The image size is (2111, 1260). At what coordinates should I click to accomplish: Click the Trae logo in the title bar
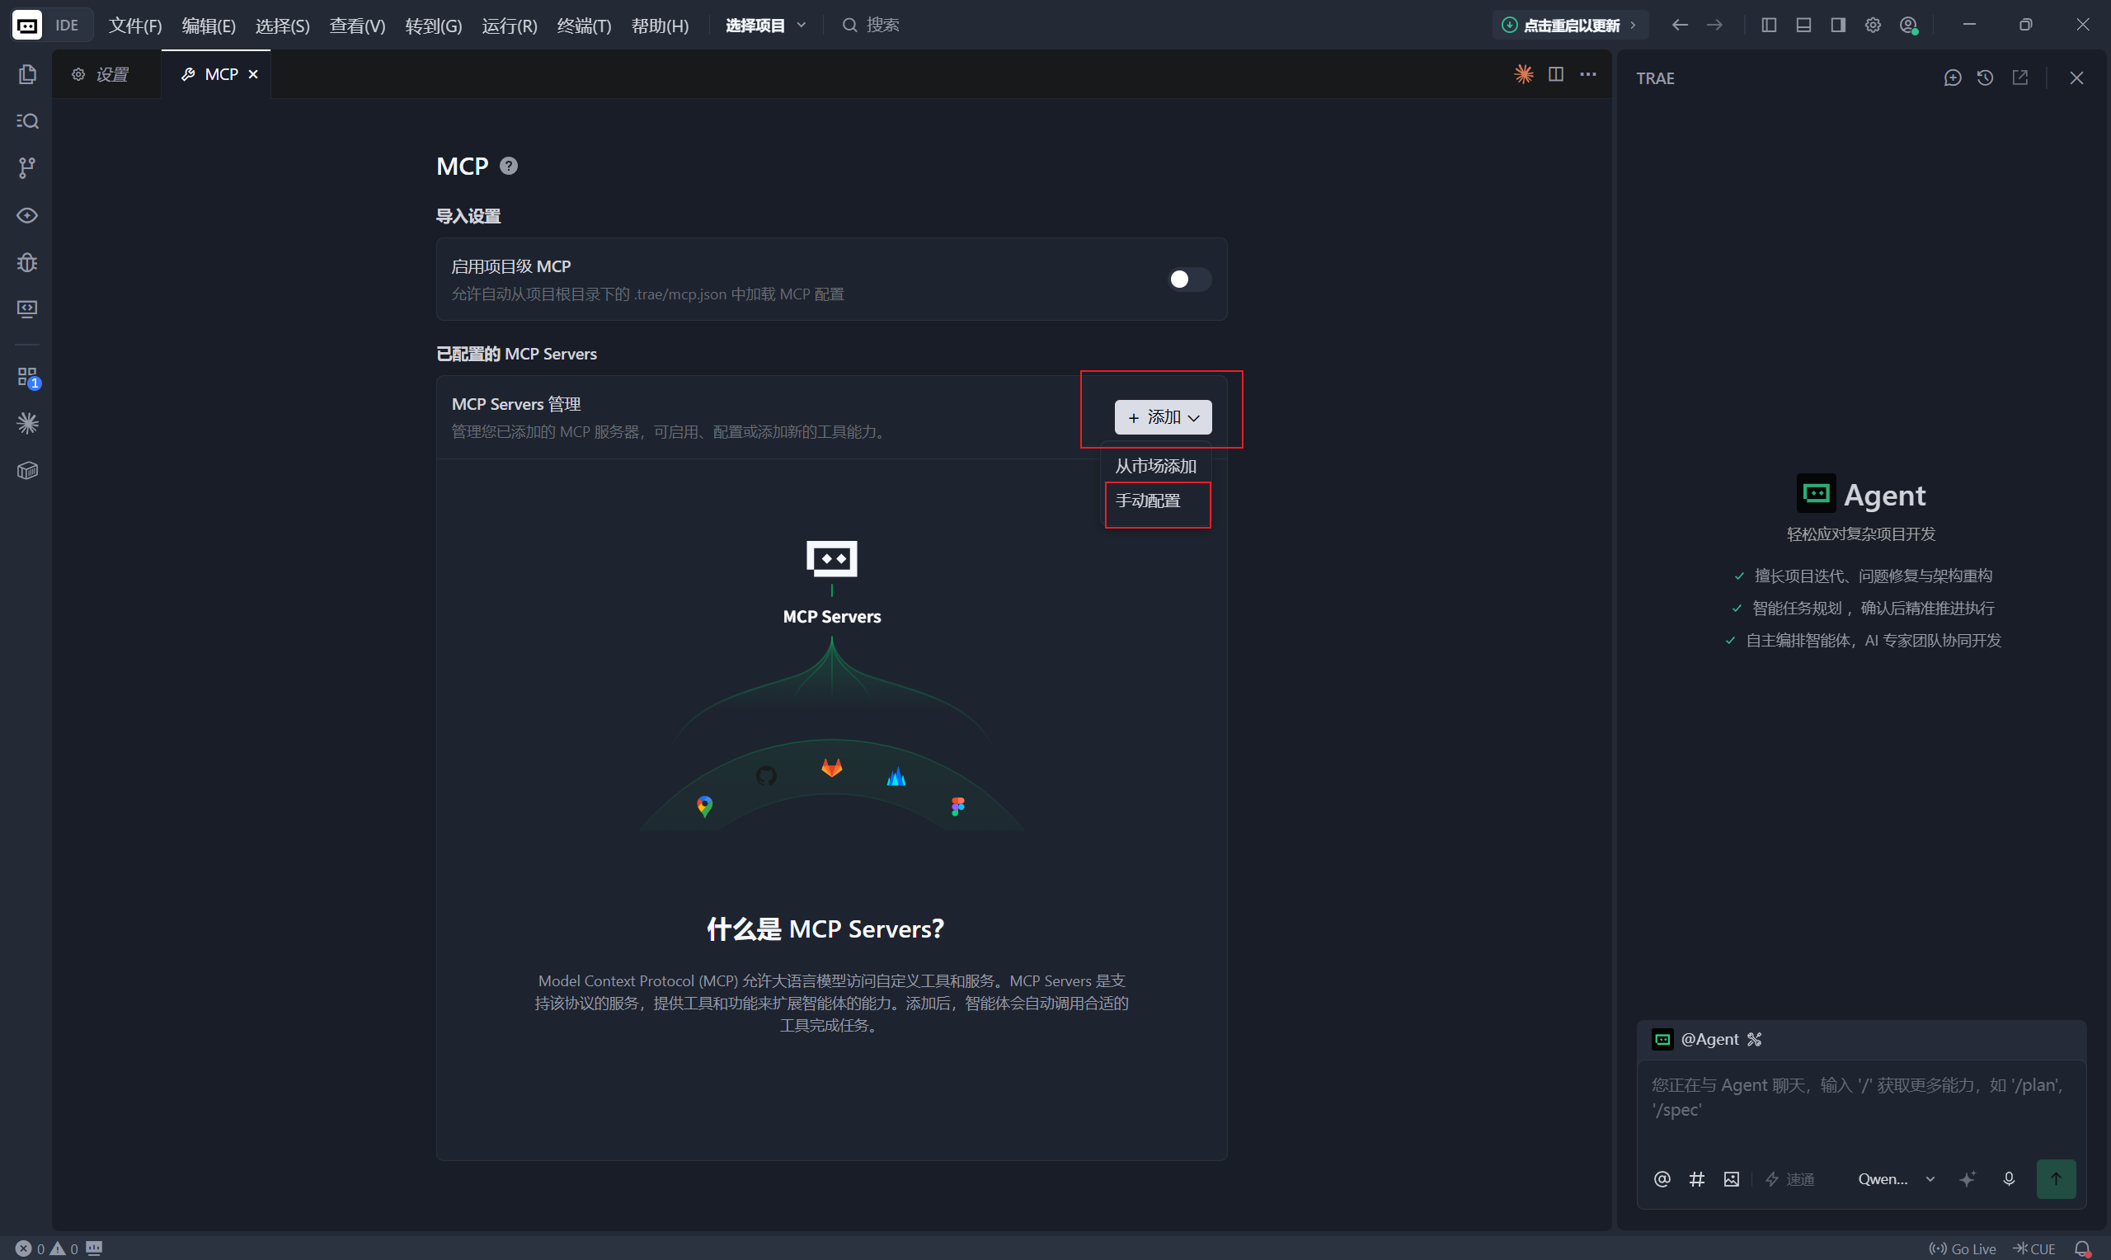26,26
